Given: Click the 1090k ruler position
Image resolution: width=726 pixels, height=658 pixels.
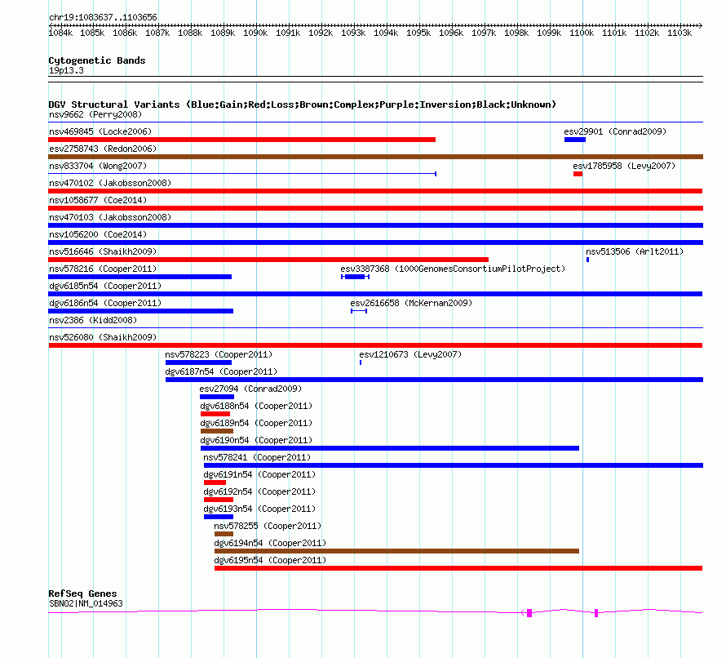Looking at the screenshot, I should (x=255, y=33).
